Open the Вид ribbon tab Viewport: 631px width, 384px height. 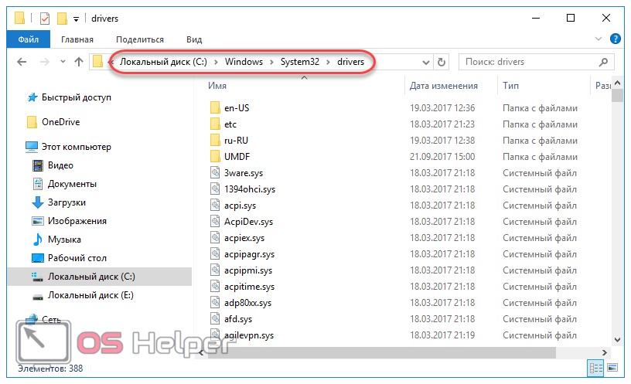point(194,39)
